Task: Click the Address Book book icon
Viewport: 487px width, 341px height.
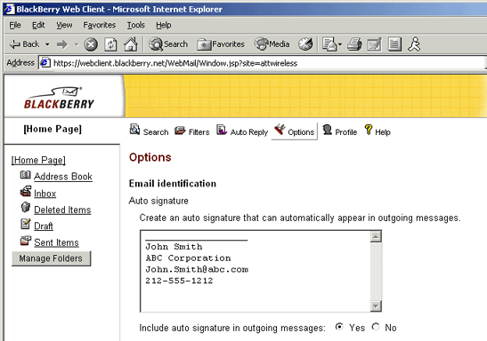Action: point(26,175)
